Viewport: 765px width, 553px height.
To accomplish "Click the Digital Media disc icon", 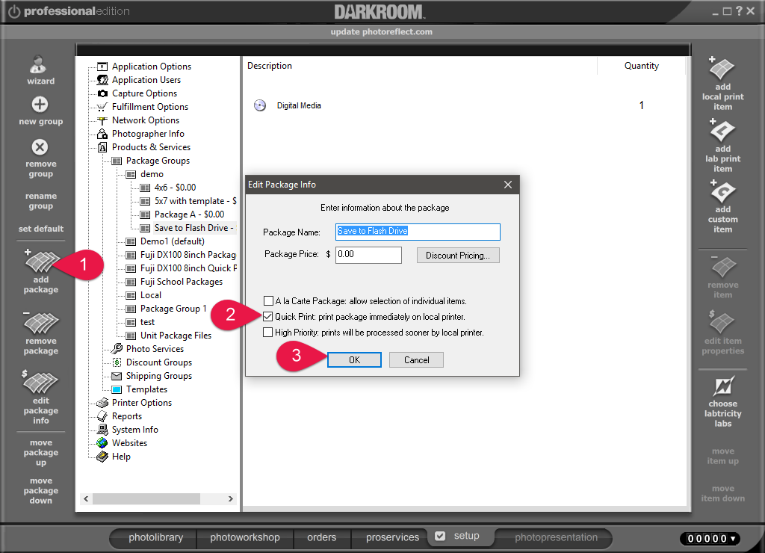I will [260, 105].
